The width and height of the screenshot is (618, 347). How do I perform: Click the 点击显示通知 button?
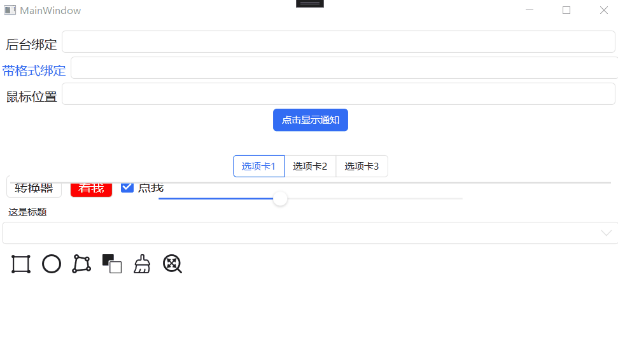(311, 120)
